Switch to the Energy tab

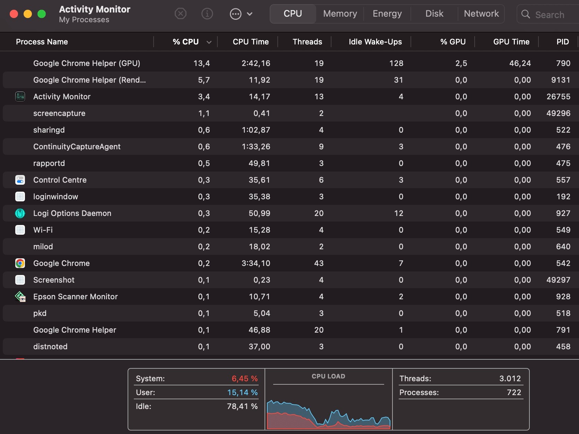click(x=387, y=14)
